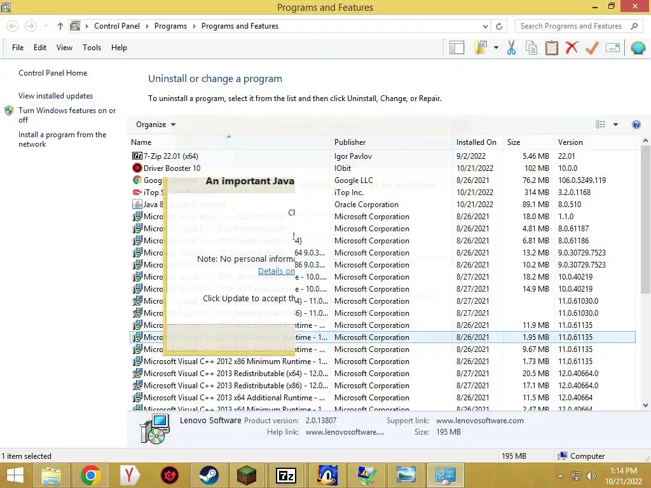Screen dimensions: 651x488
Task: Click the Cut scissors toolbar icon
Action: 511,48
